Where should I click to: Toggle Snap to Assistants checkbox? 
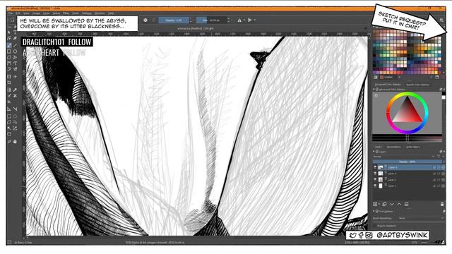[376, 226]
